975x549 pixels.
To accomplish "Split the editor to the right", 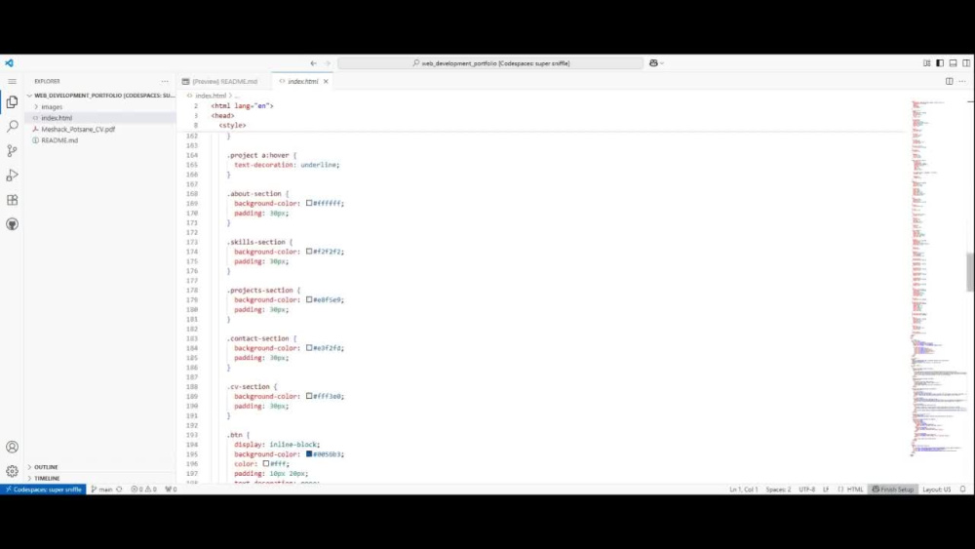I will pos(950,82).
